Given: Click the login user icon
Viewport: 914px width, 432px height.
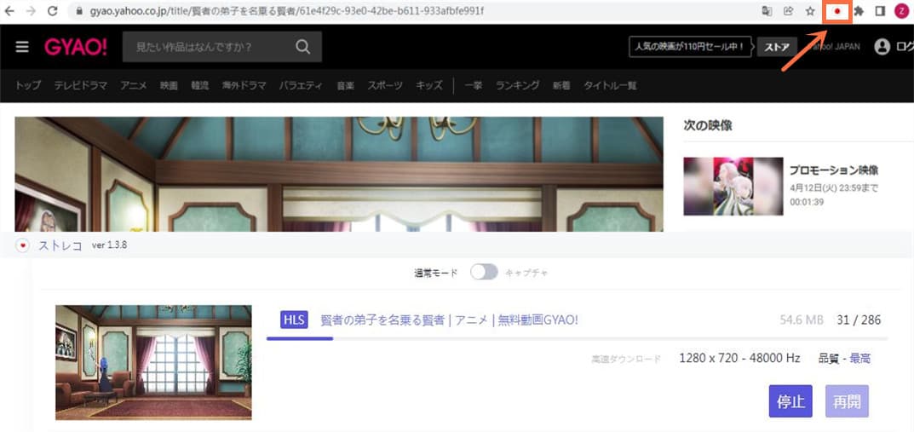Looking at the screenshot, I should [882, 47].
